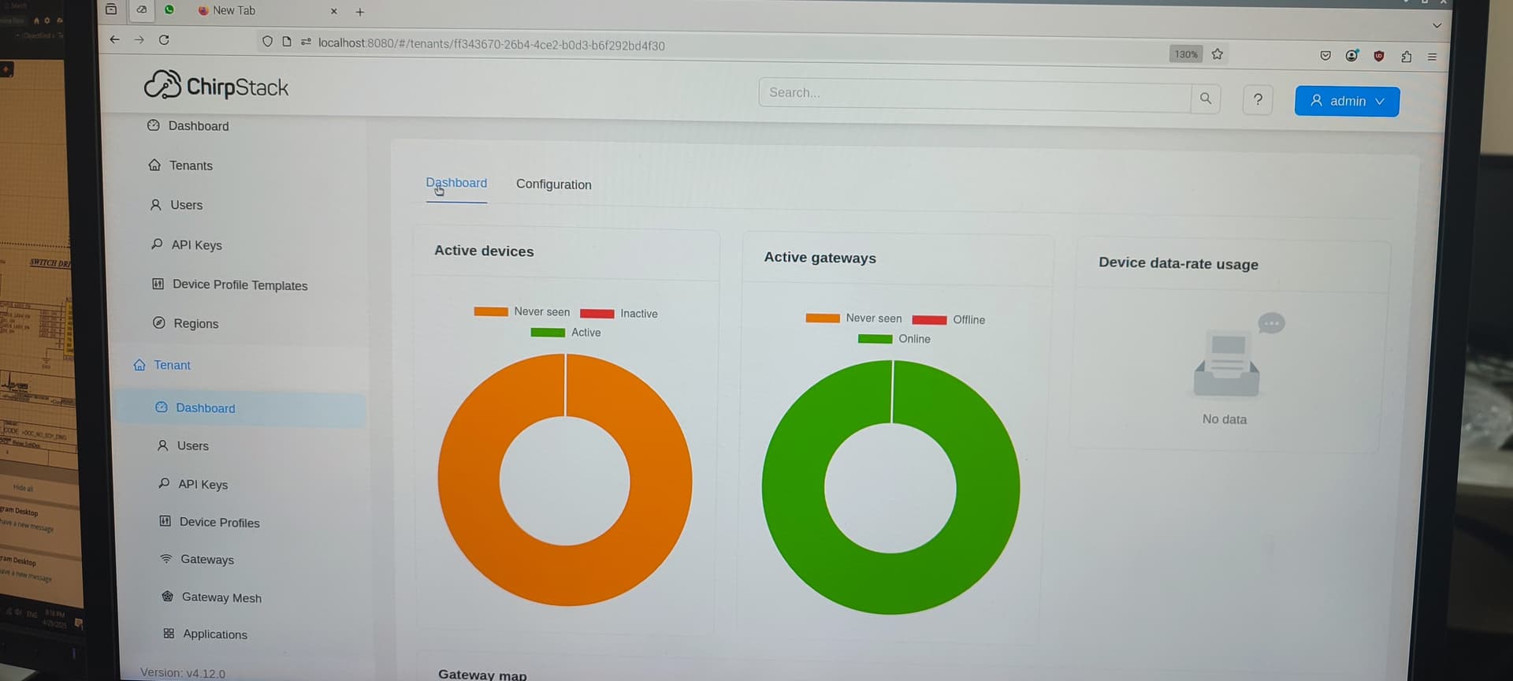Open Device Profile Templates page
The height and width of the screenshot is (681, 1513).
[240, 285]
